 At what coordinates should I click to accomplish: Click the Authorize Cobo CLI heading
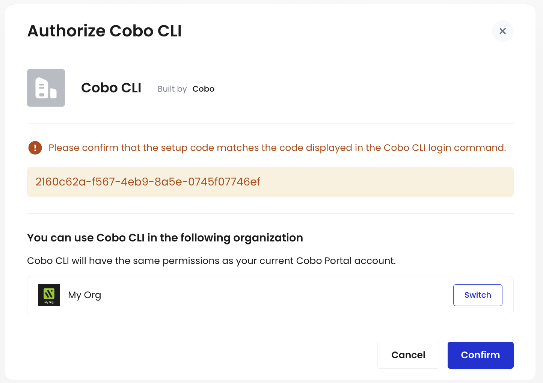[x=104, y=31]
